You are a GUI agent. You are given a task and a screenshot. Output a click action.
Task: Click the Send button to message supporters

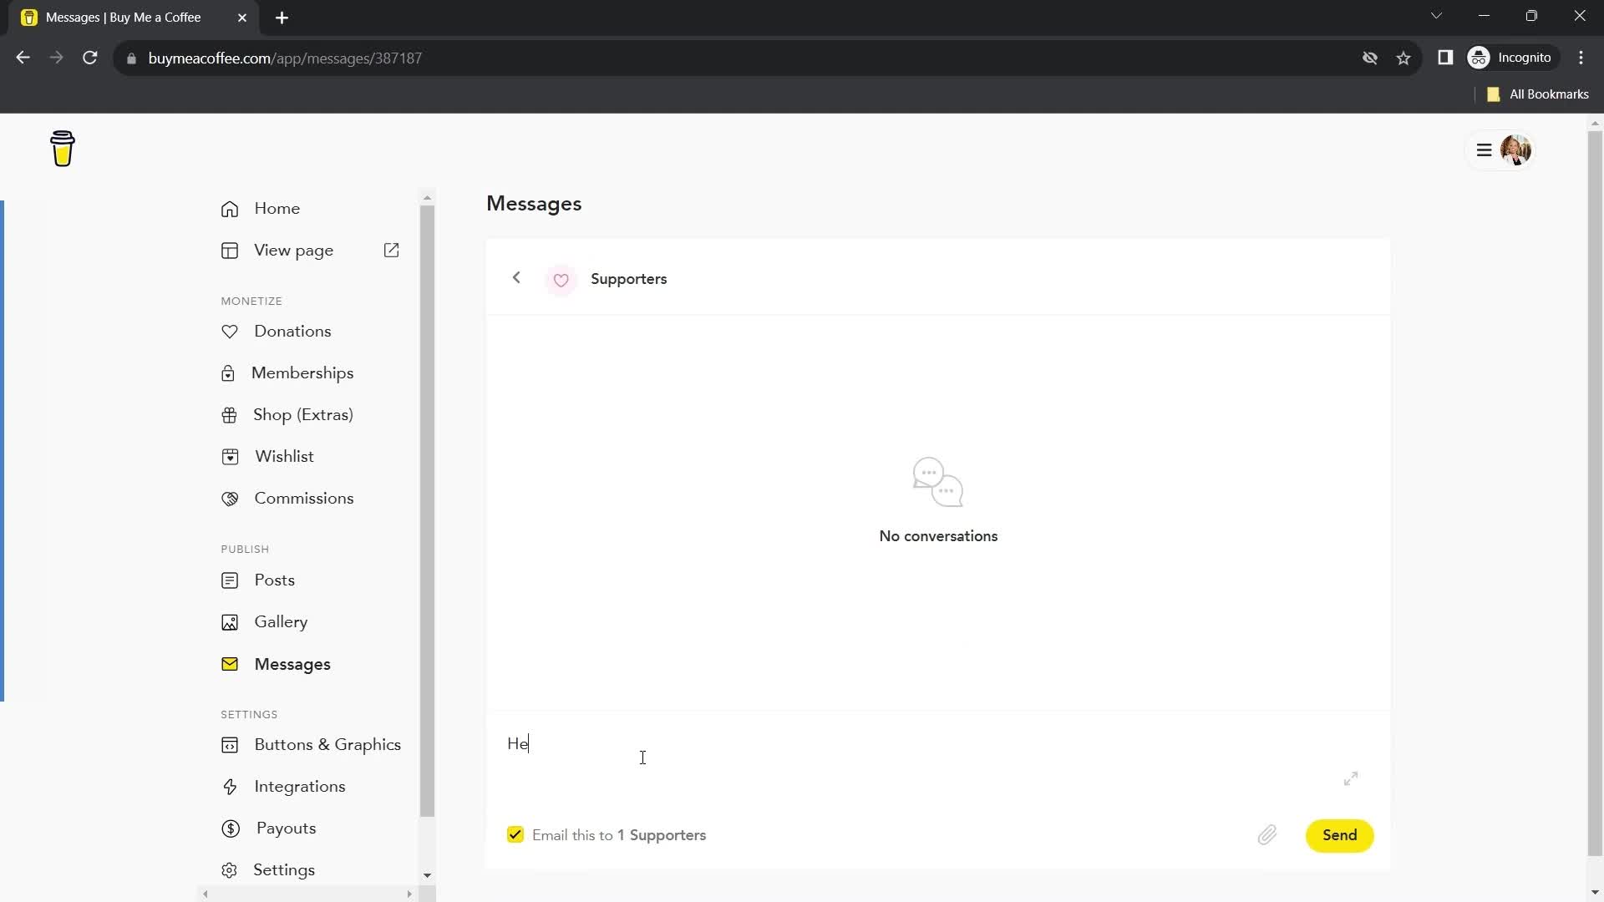tap(1340, 835)
